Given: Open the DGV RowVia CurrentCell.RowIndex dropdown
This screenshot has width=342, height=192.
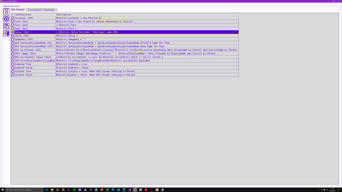Looking at the screenshot, I should (42, 10).
